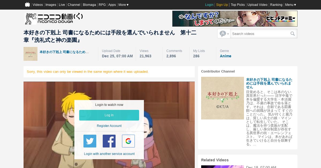Open Images in top navigation
The width and height of the screenshot is (321, 168).
pyautogui.click(x=51, y=5)
